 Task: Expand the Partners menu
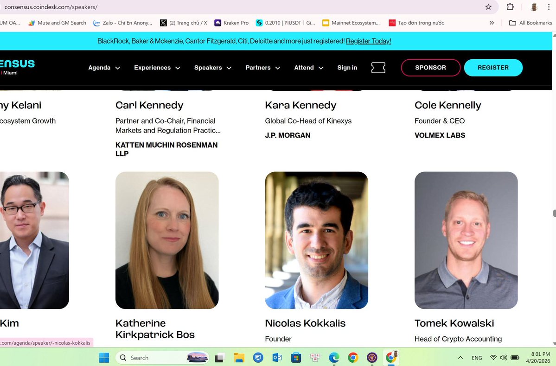click(263, 68)
